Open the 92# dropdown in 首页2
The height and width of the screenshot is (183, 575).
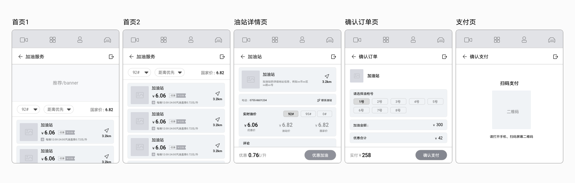coord(139,72)
